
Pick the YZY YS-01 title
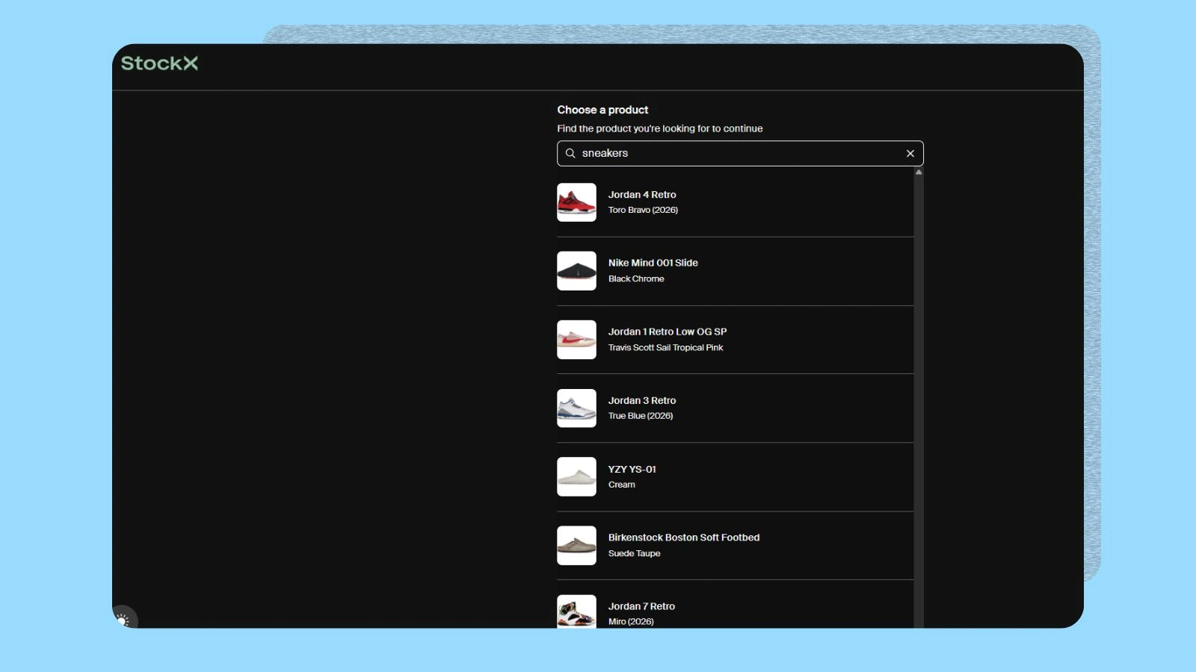tap(632, 469)
